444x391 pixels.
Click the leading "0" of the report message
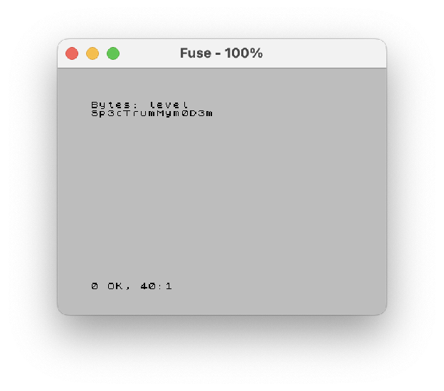[x=95, y=286]
